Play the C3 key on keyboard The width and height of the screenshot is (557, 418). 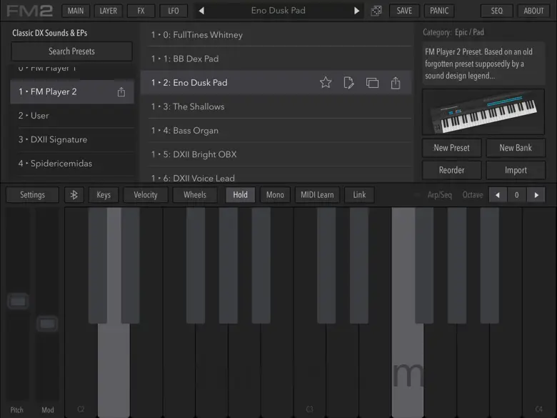(x=310, y=369)
